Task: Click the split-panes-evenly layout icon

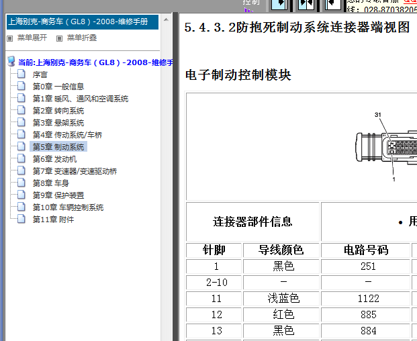Action: [x=306, y=5]
